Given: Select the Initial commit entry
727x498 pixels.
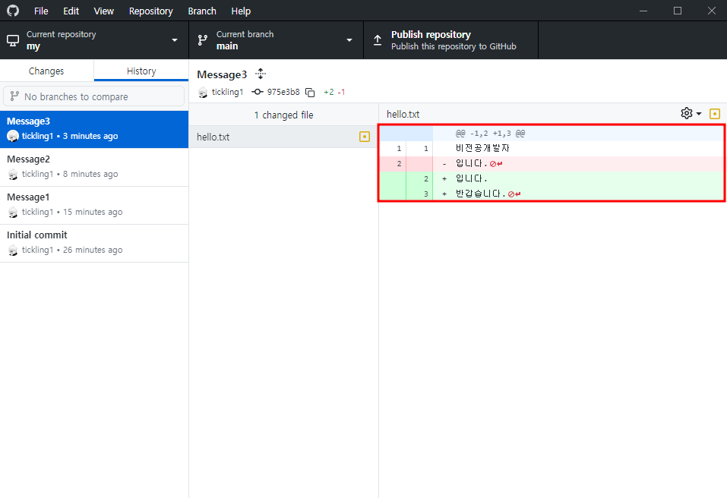Looking at the screenshot, I should pos(94,243).
